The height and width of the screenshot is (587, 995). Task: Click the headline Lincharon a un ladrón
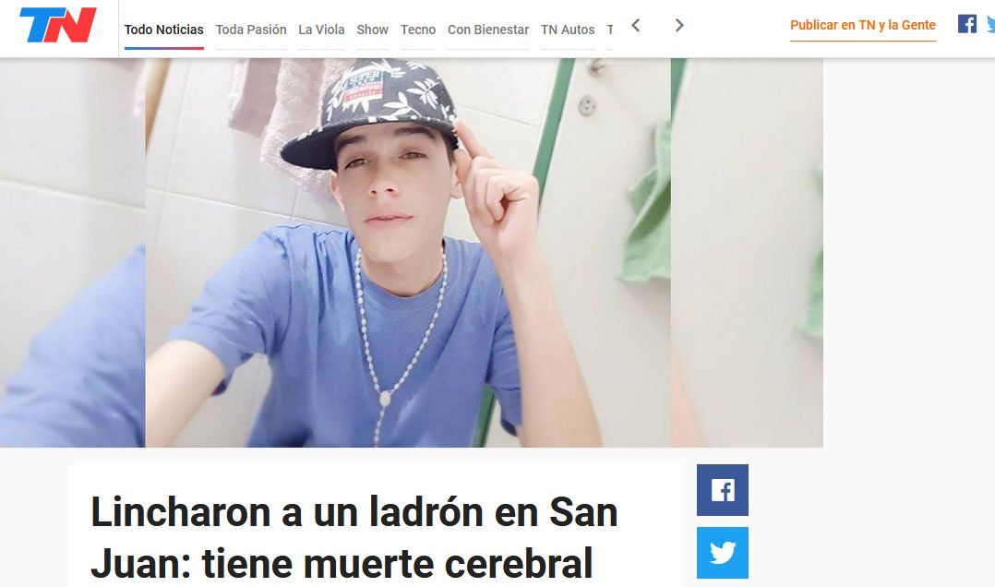click(x=354, y=537)
